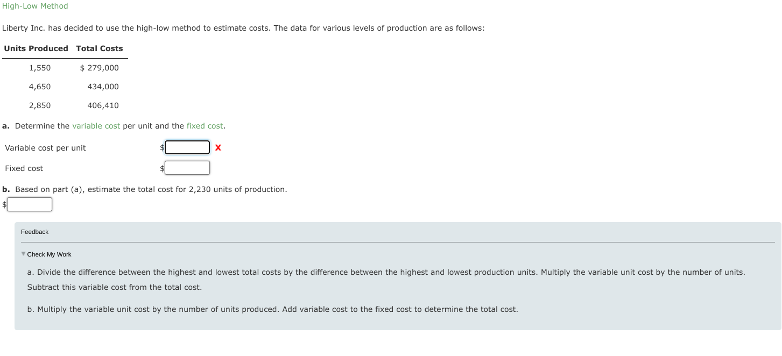The height and width of the screenshot is (356, 782).
Task: Focus the total cost answer box under part b
Action: tap(30, 204)
